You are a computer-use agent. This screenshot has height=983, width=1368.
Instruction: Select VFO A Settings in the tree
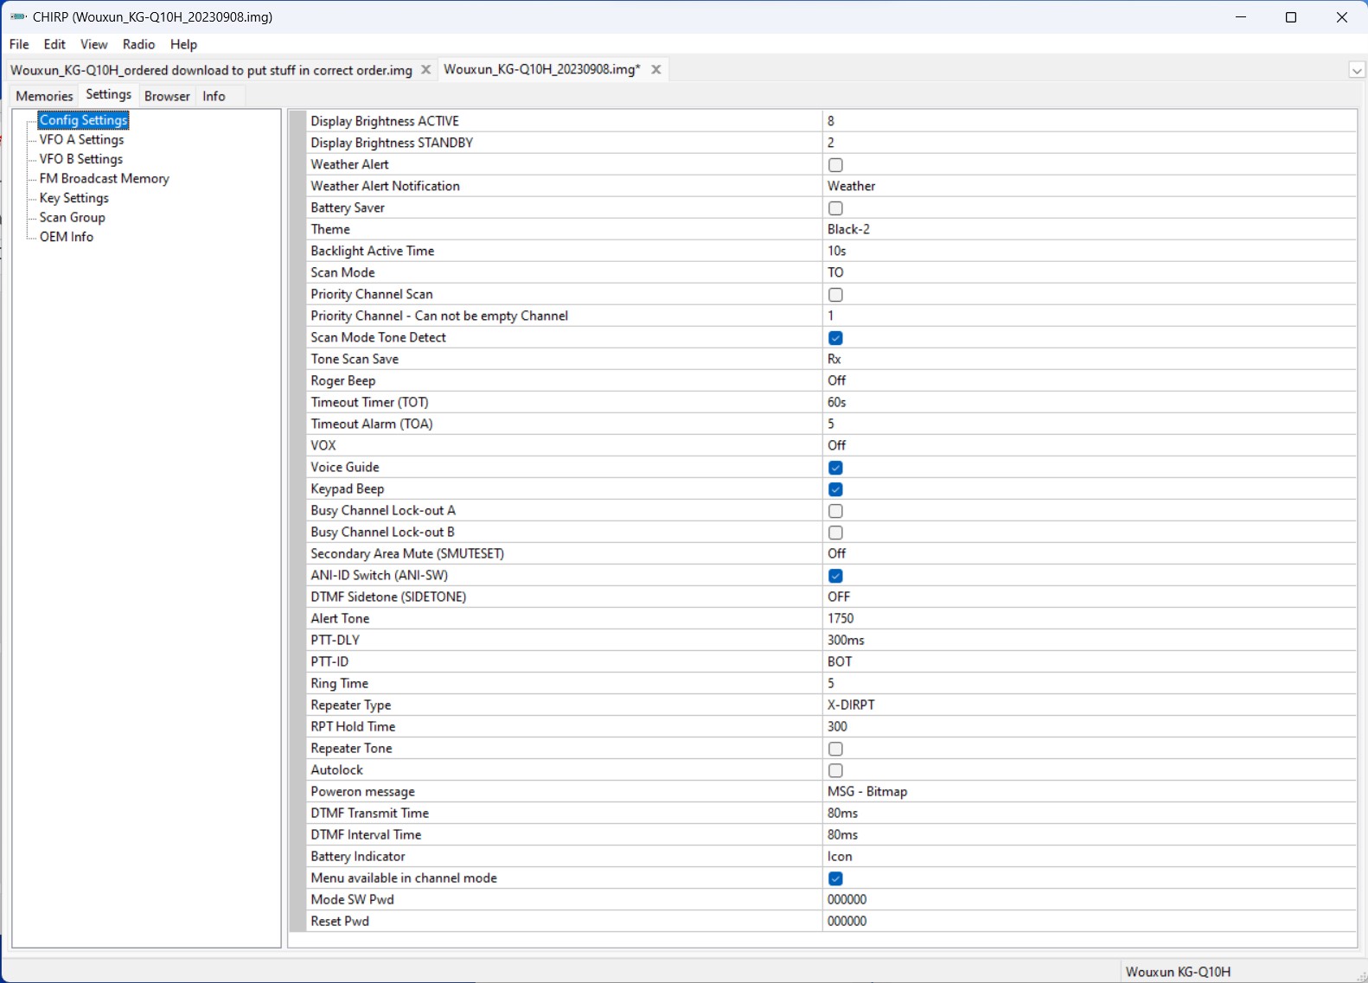click(x=81, y=139)
